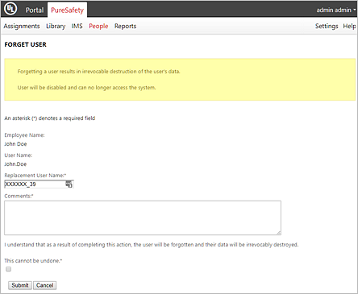Open the Portal tab
Image resolution: width=358 pixels, height=294 pixels.
pyautogui.click(x=35, y=10)
